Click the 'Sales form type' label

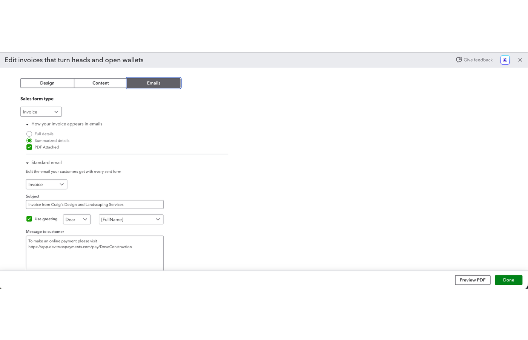click(x=37, y=99)
